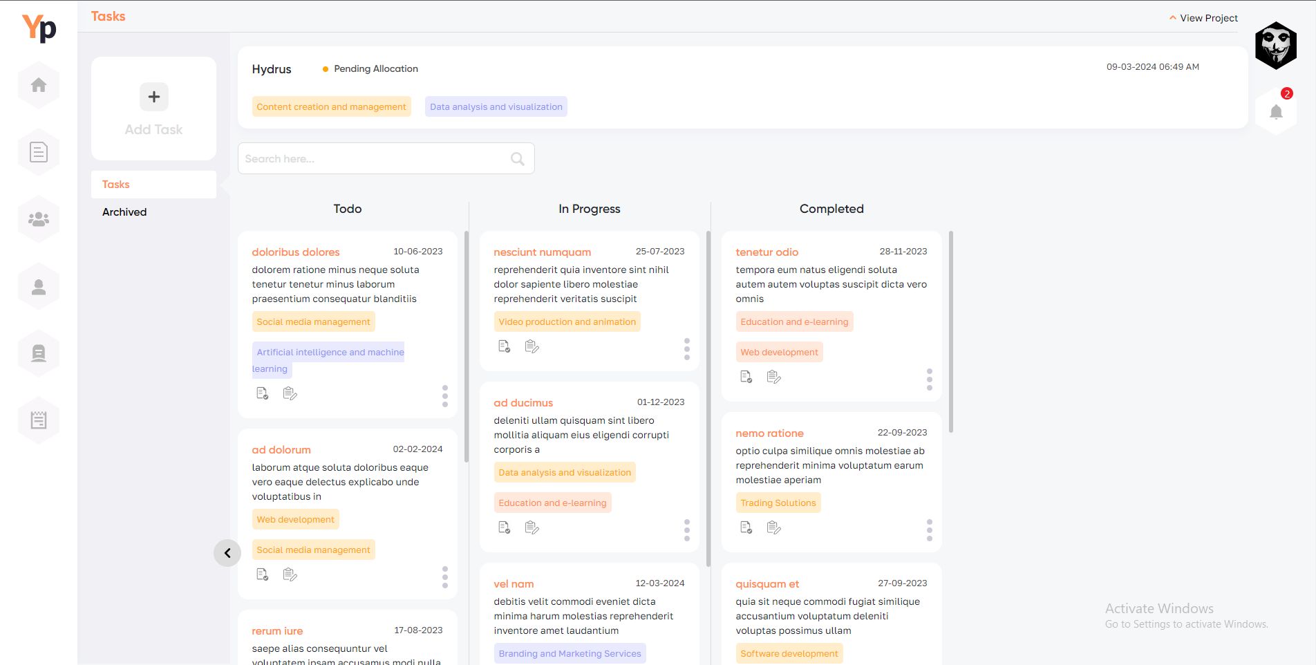Open the Home icon in sidebar
The width and height of the screenshot is (1316, 665).
tap(39, 85)
